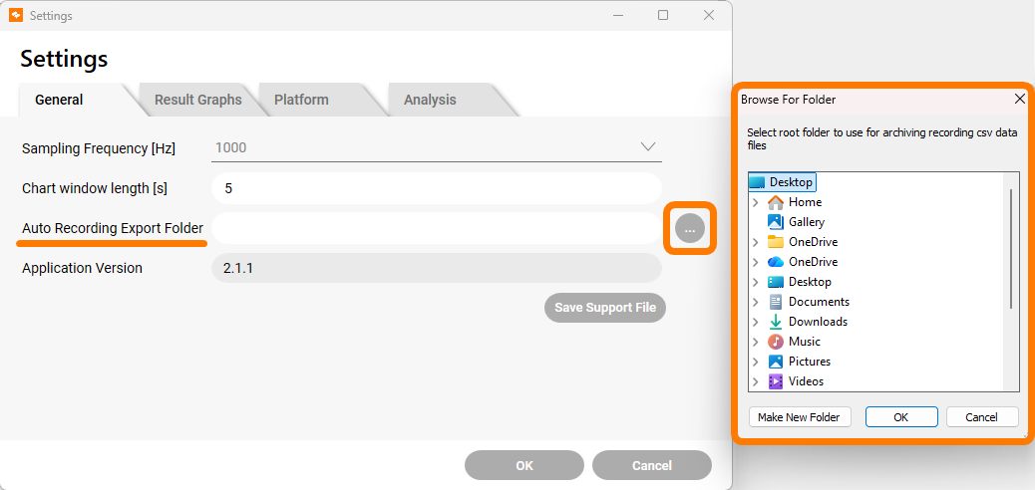Select the Documents folder icon

tap(776, 302)
